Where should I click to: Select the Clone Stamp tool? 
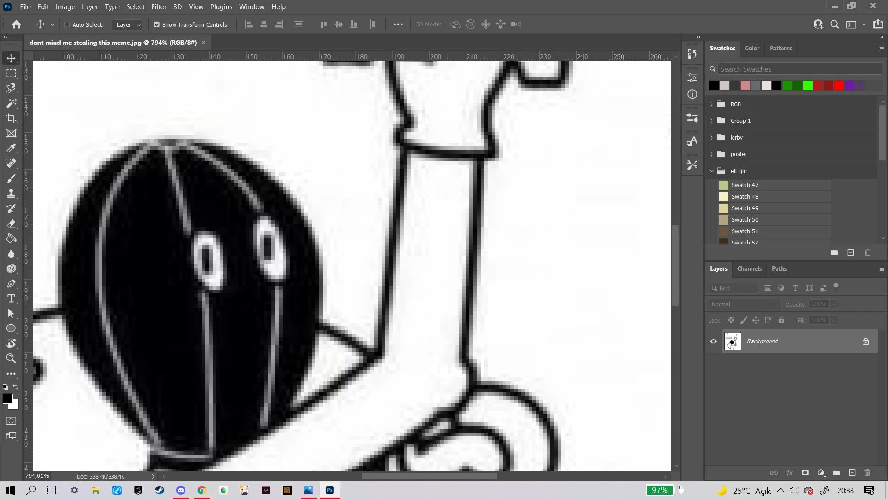[11, 194]
